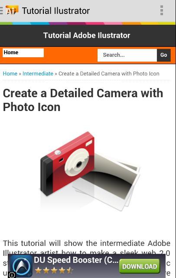Click the current page breadcrumb text

point(109,74)
